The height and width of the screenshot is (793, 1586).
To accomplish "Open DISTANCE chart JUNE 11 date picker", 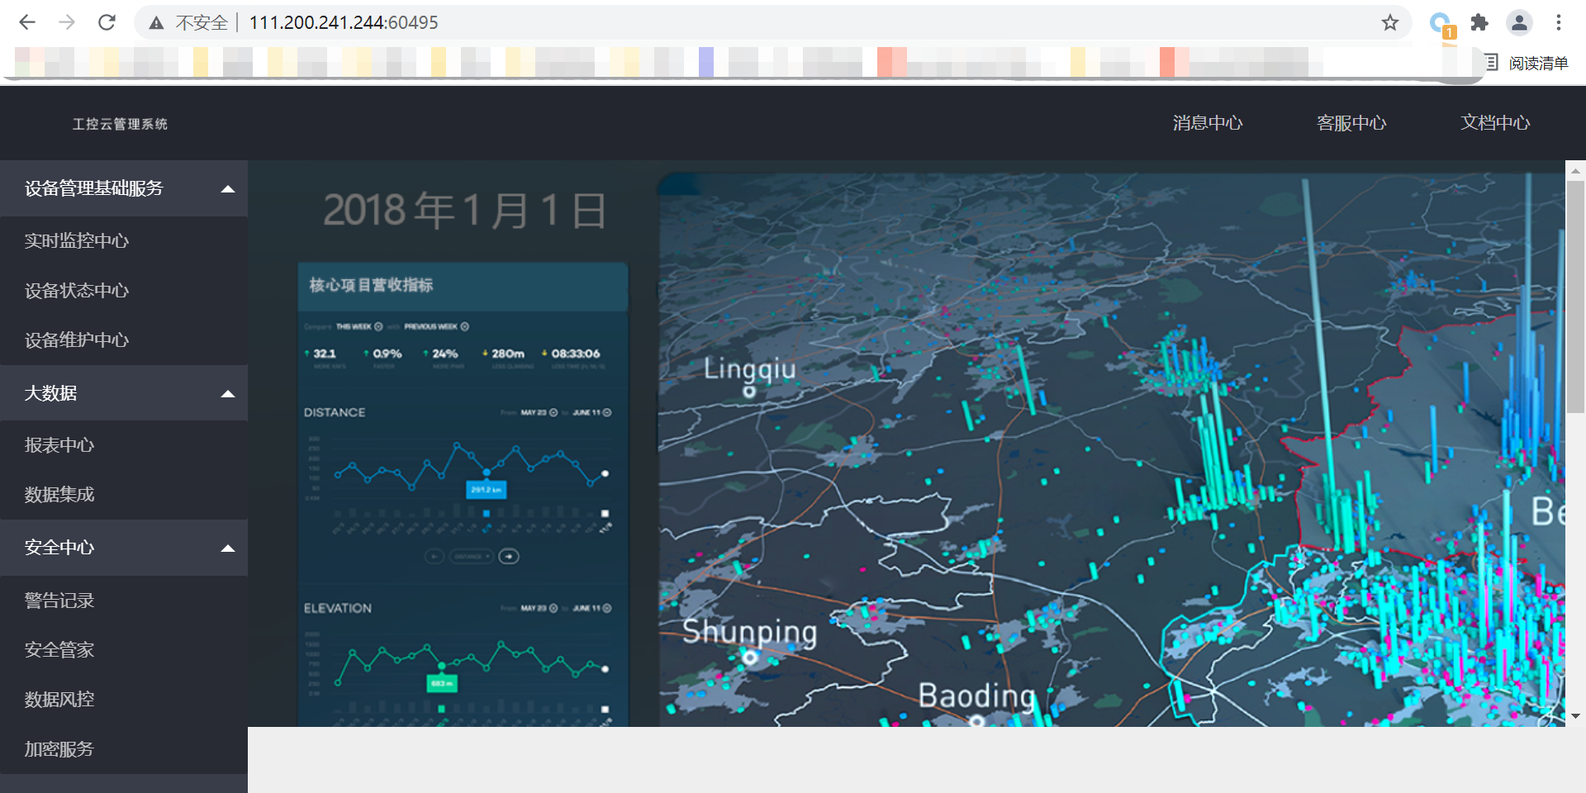I will click(591, 413).
